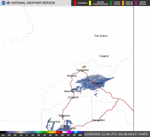Select the Glennallen label on the map
The image size is (150, 137).
(98, 120)
